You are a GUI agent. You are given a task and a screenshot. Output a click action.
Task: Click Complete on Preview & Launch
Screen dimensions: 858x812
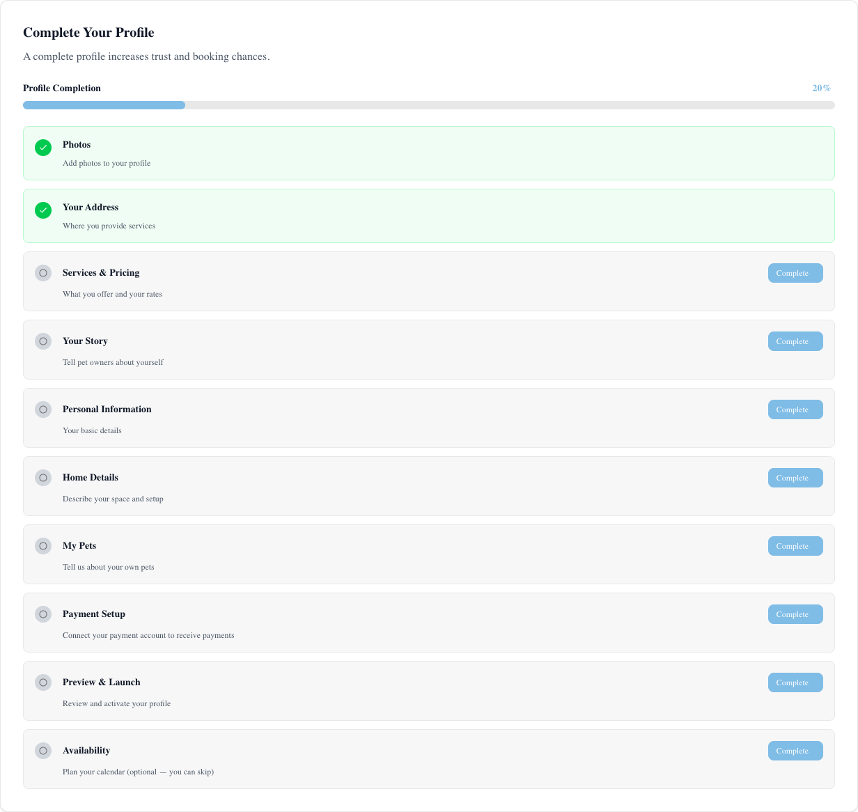coord(795,682)
